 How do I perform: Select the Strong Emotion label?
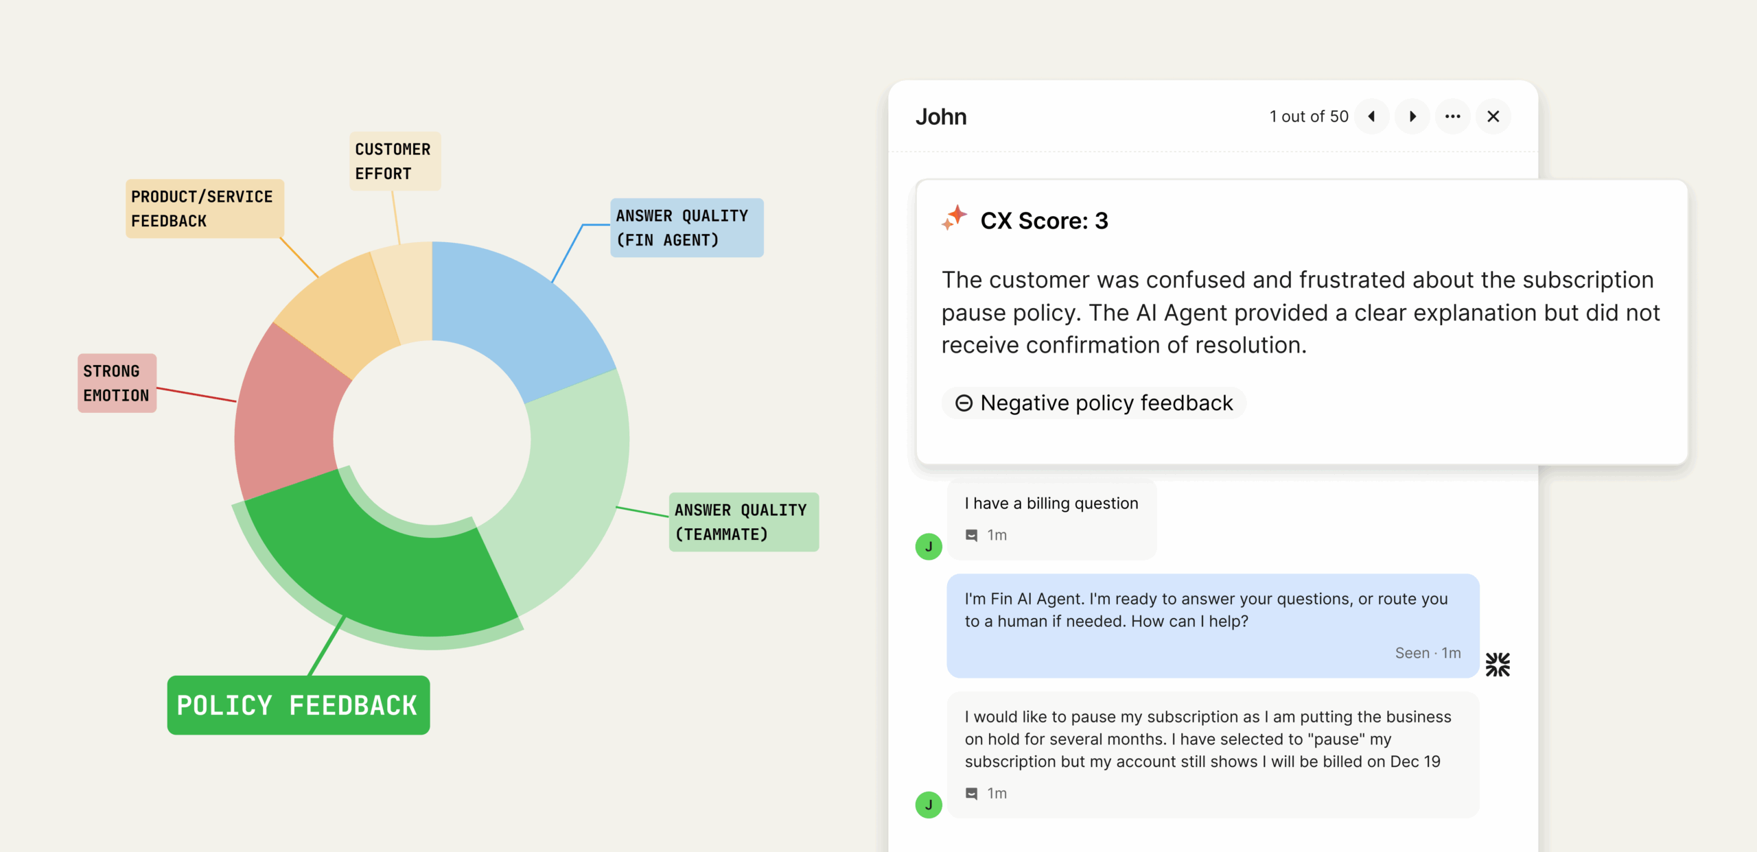[x=117, y=383]
